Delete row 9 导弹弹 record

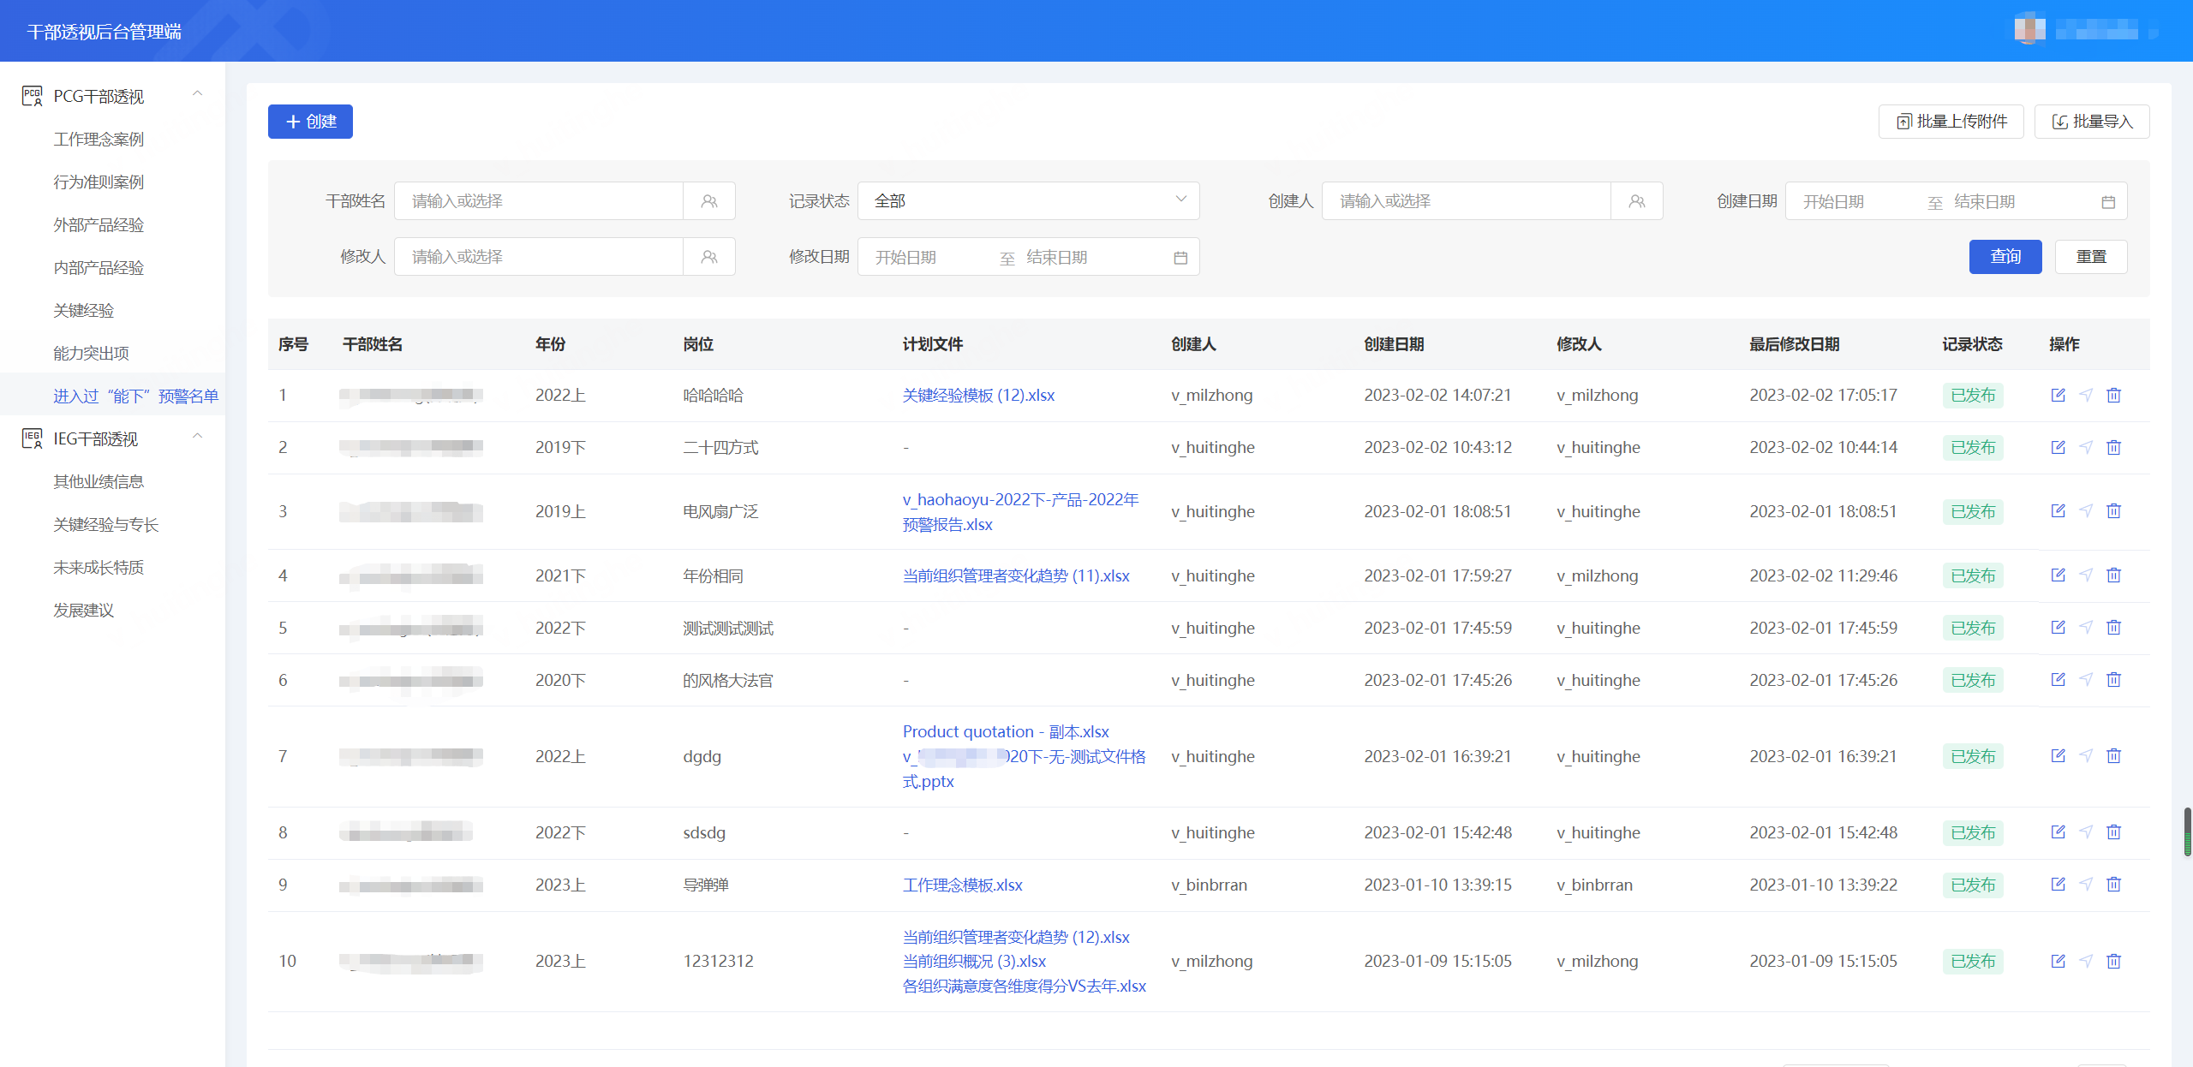point(2114,884)
